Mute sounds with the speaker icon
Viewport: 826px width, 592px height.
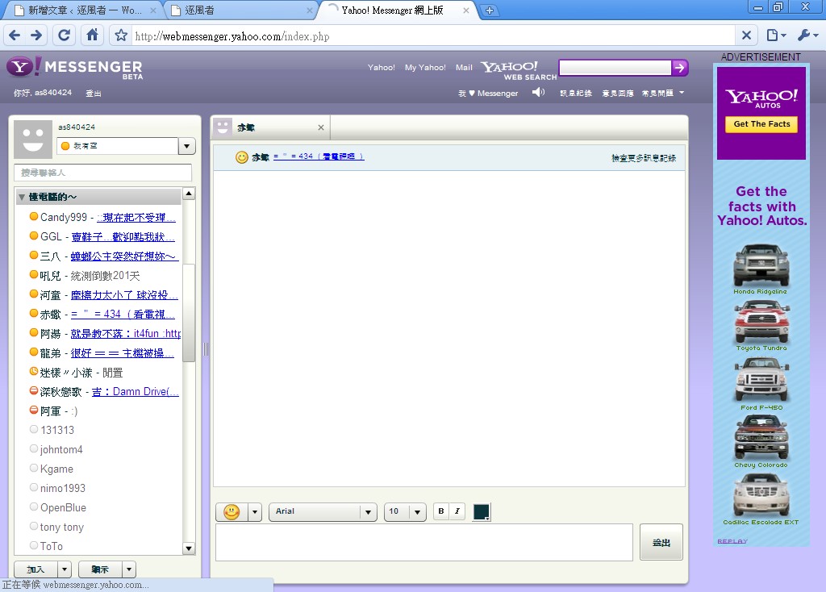click(538, 92)
